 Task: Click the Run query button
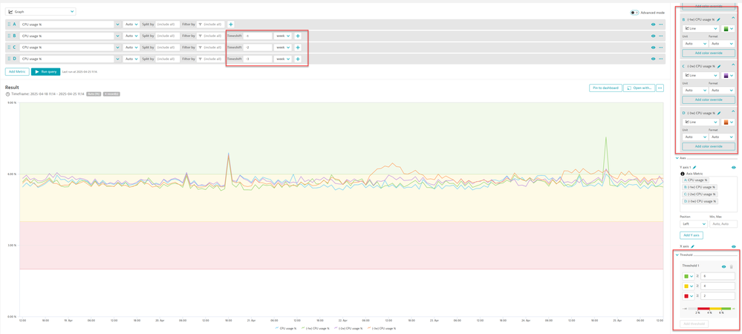[x=45, y=72]
